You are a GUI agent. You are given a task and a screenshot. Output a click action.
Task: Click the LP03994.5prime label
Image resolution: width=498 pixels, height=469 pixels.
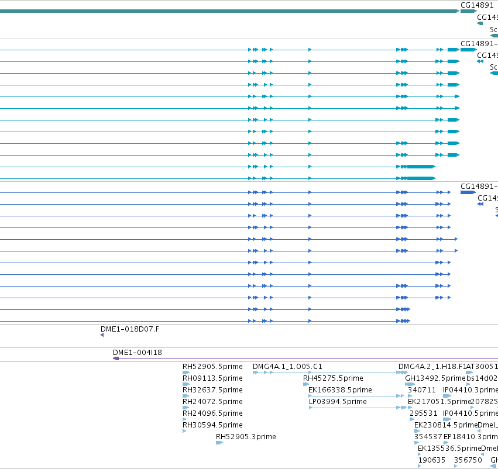coord(338,402)
